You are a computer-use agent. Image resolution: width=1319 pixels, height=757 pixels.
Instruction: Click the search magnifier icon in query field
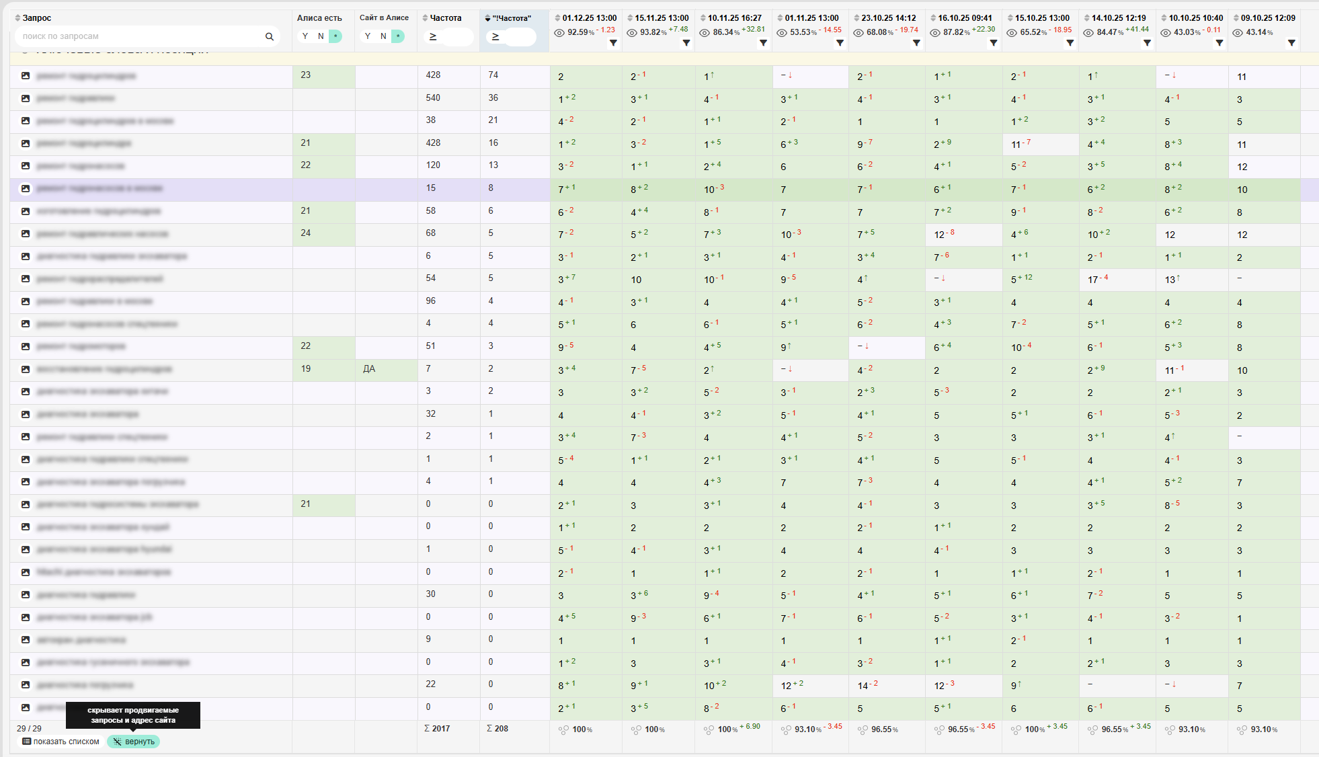269,36
